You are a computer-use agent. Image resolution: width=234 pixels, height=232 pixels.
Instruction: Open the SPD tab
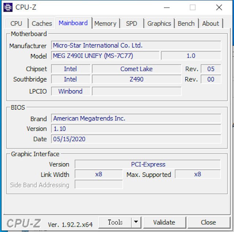pos(132,23)
